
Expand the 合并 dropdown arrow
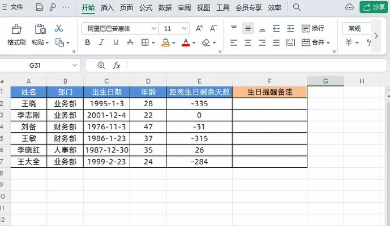pyautogui.click(x=328, y=43)
